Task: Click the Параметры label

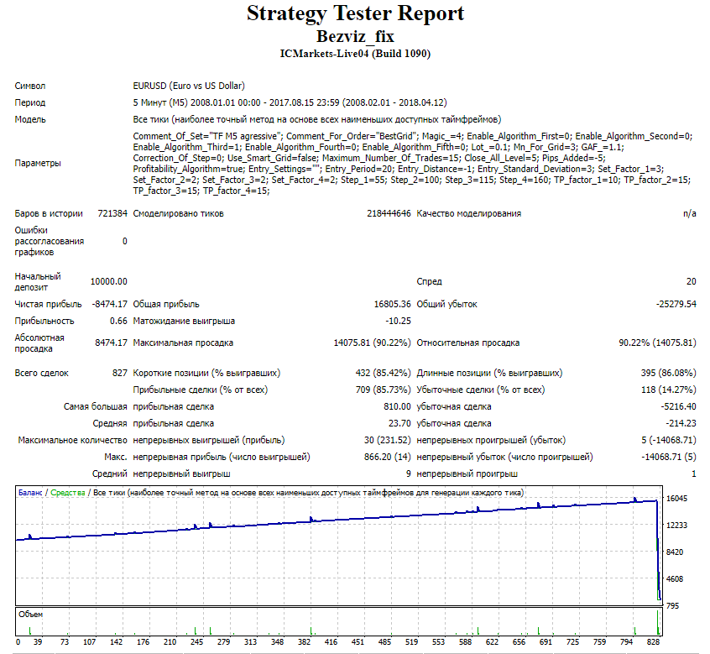Action: [38, 163]
